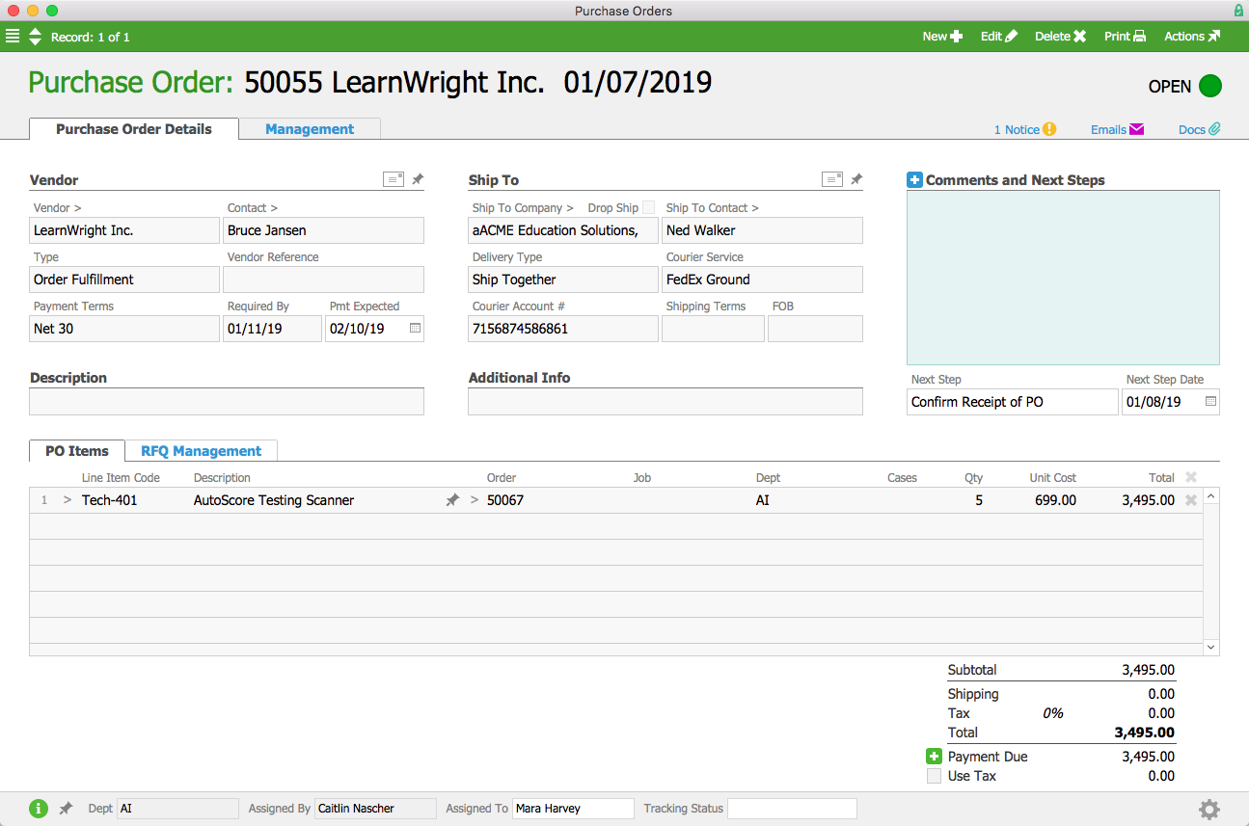
Task: Click the Description text field
Action: coord(227,402)
